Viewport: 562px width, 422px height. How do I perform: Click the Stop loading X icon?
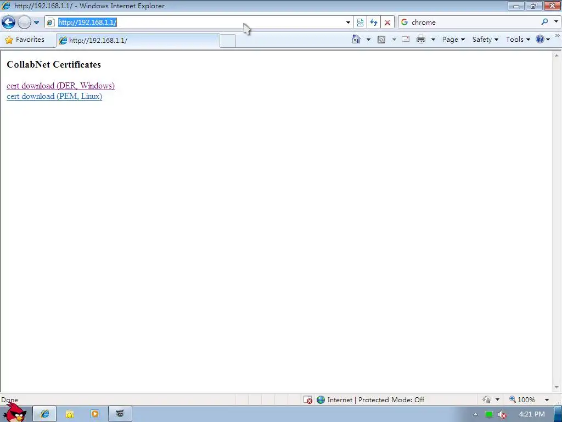pos(387,22)
